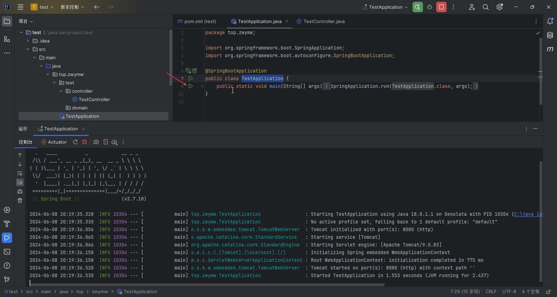557x297 pixels.
Task: Open the code with me user icon
Action: (472, 7)
